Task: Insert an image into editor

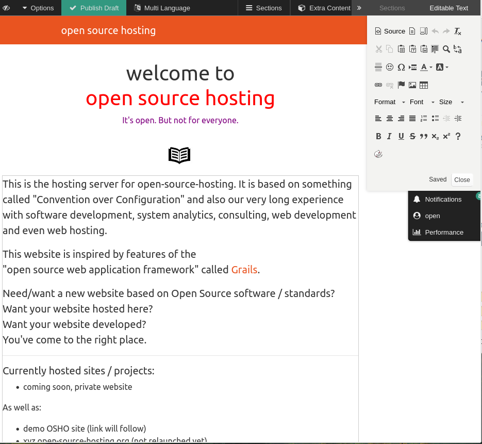Action: tap(412, 85)
